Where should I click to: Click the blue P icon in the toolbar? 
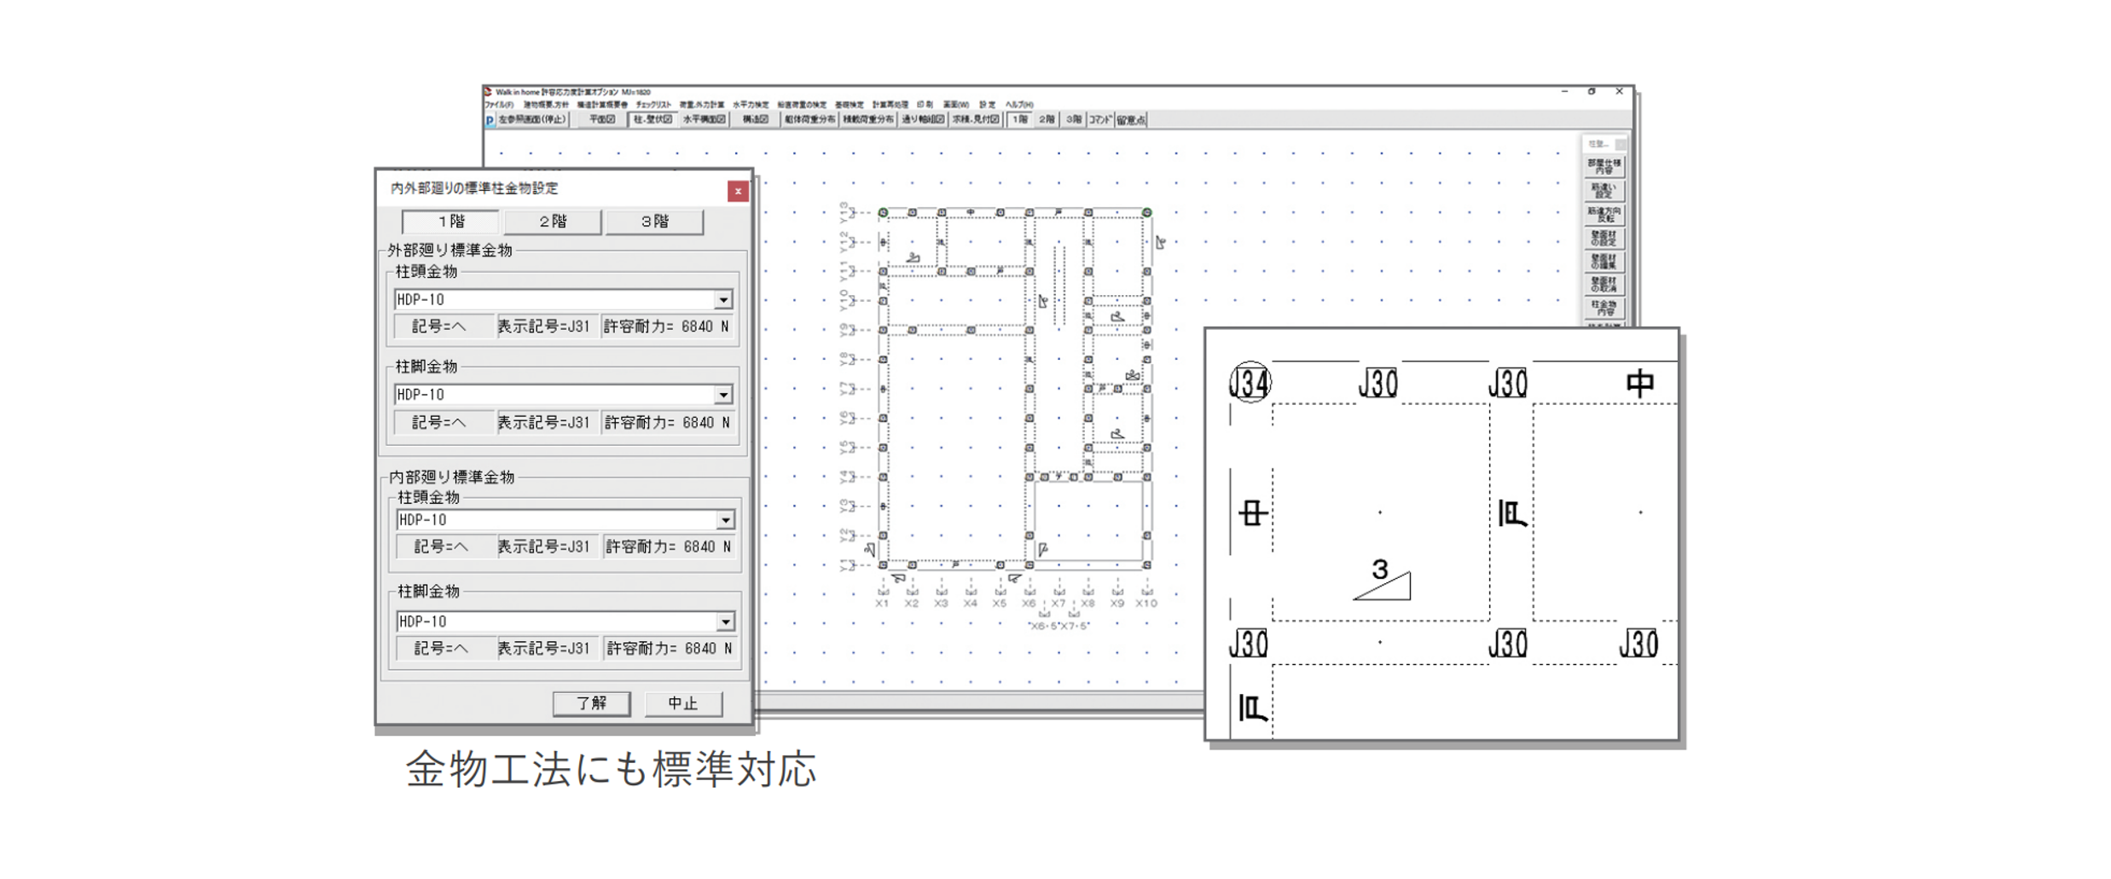tap(488, 119)
